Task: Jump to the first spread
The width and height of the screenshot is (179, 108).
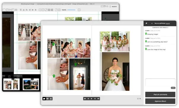Action: tap(85, 99)
